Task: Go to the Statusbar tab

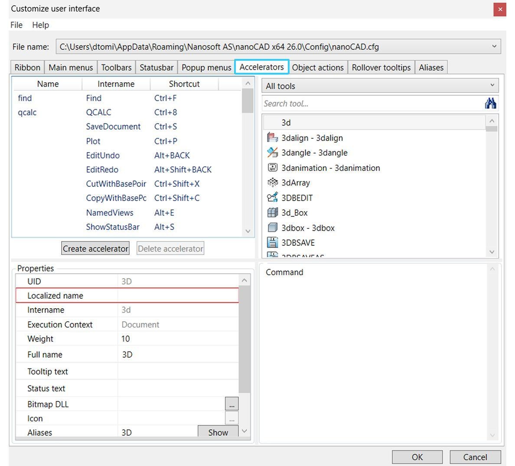Action: (156, 67)
